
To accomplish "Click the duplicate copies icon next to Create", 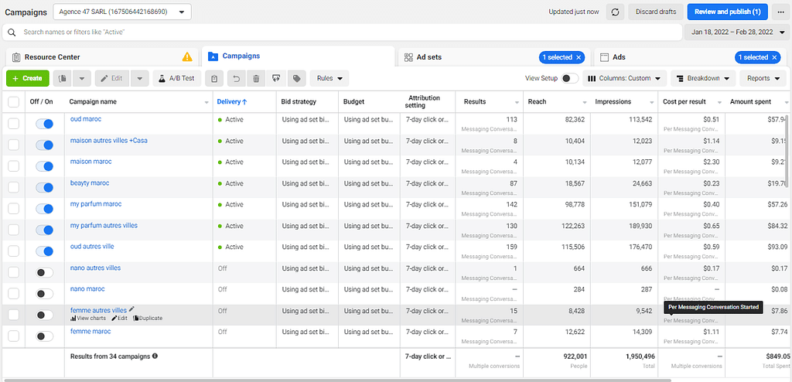I will click(x=63, y=78).
